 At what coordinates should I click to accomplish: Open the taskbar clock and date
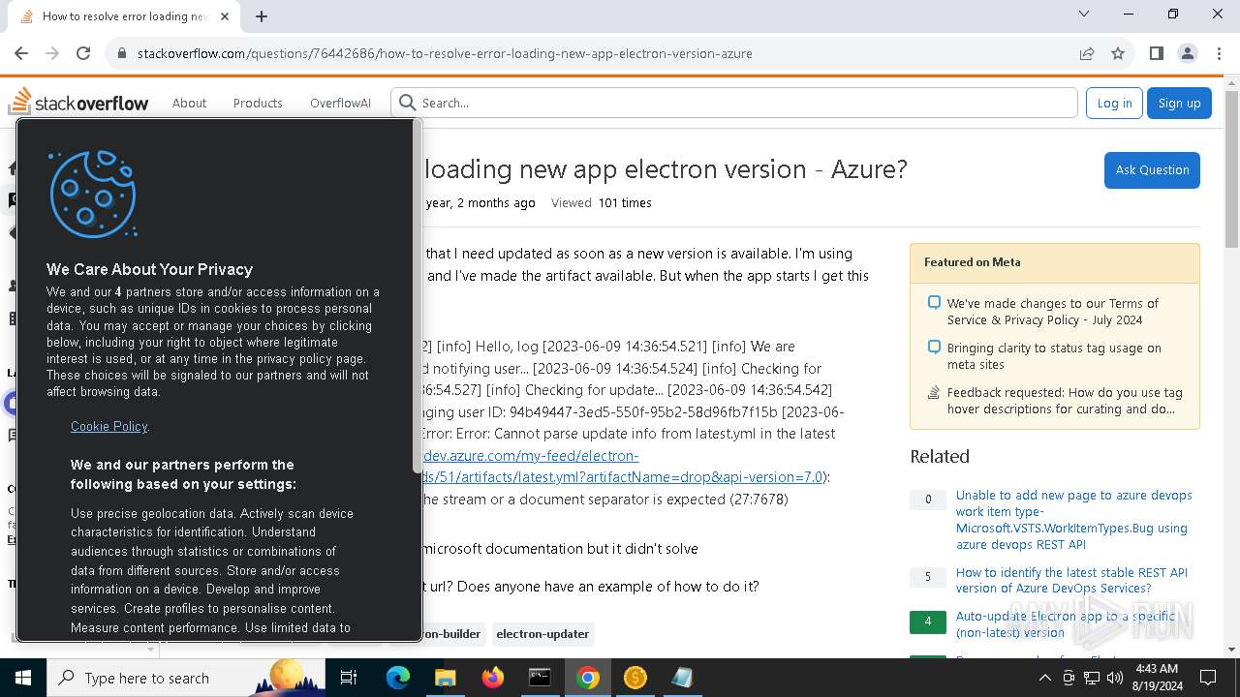[x=1156, y=678]
